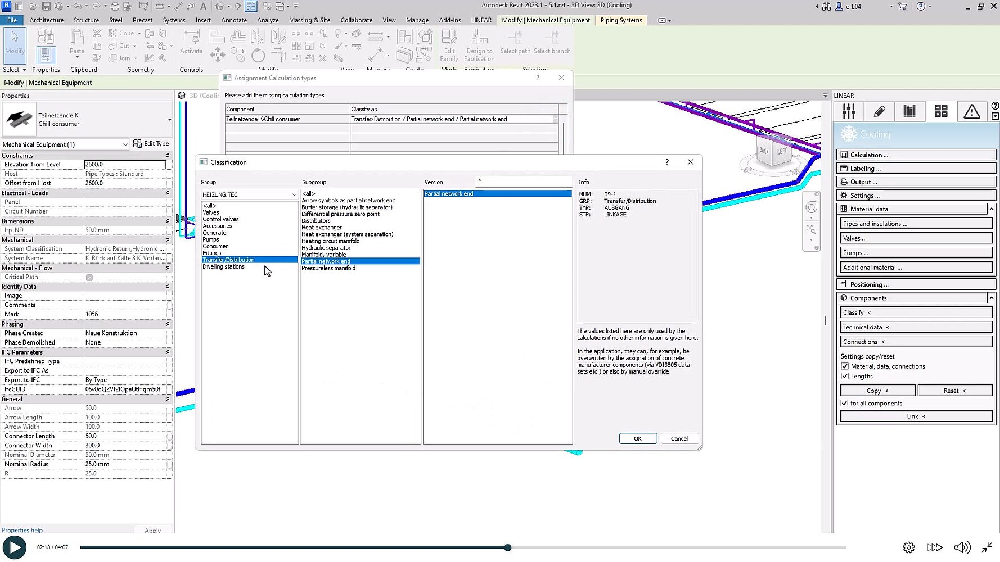Open the Annotate ribbon tab
Image resolution: width=1000 pixels, height=562 pixels.
tap(234, 20)
